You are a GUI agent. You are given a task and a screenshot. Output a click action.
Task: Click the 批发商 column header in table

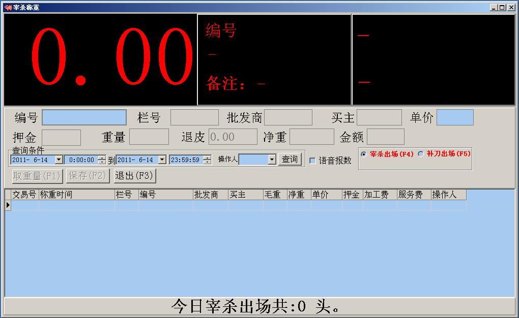tap(210, 195)
